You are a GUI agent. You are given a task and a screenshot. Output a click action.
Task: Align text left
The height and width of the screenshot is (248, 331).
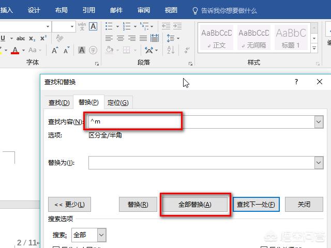click(109, 38)
